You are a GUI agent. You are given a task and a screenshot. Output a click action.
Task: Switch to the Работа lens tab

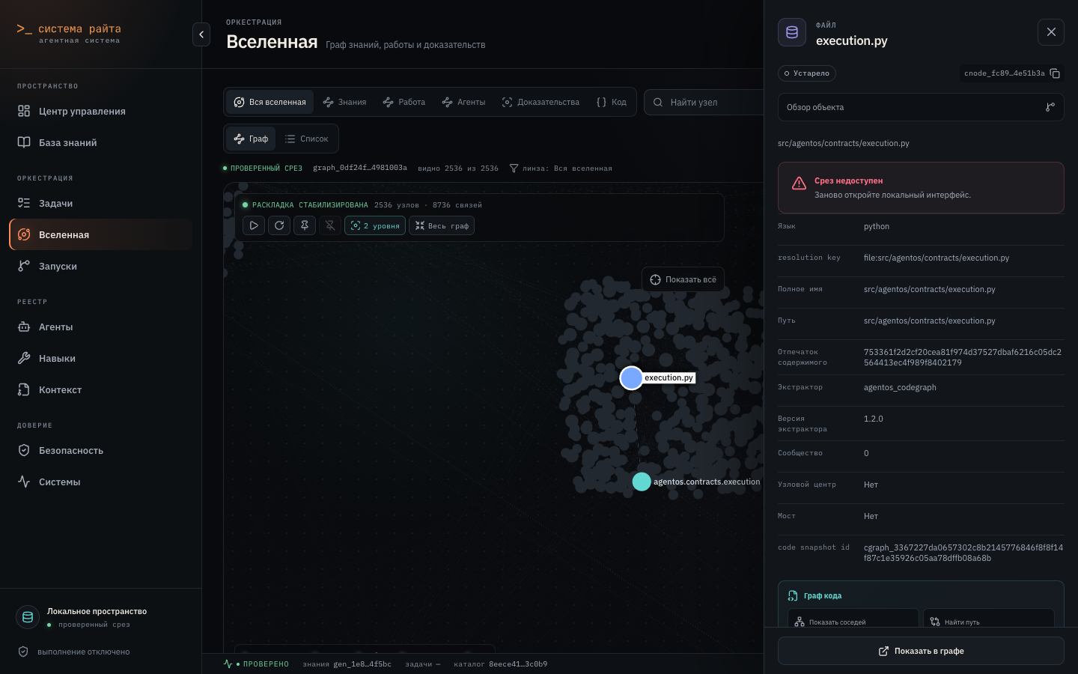pyautogui.click(x=404, y=102)
